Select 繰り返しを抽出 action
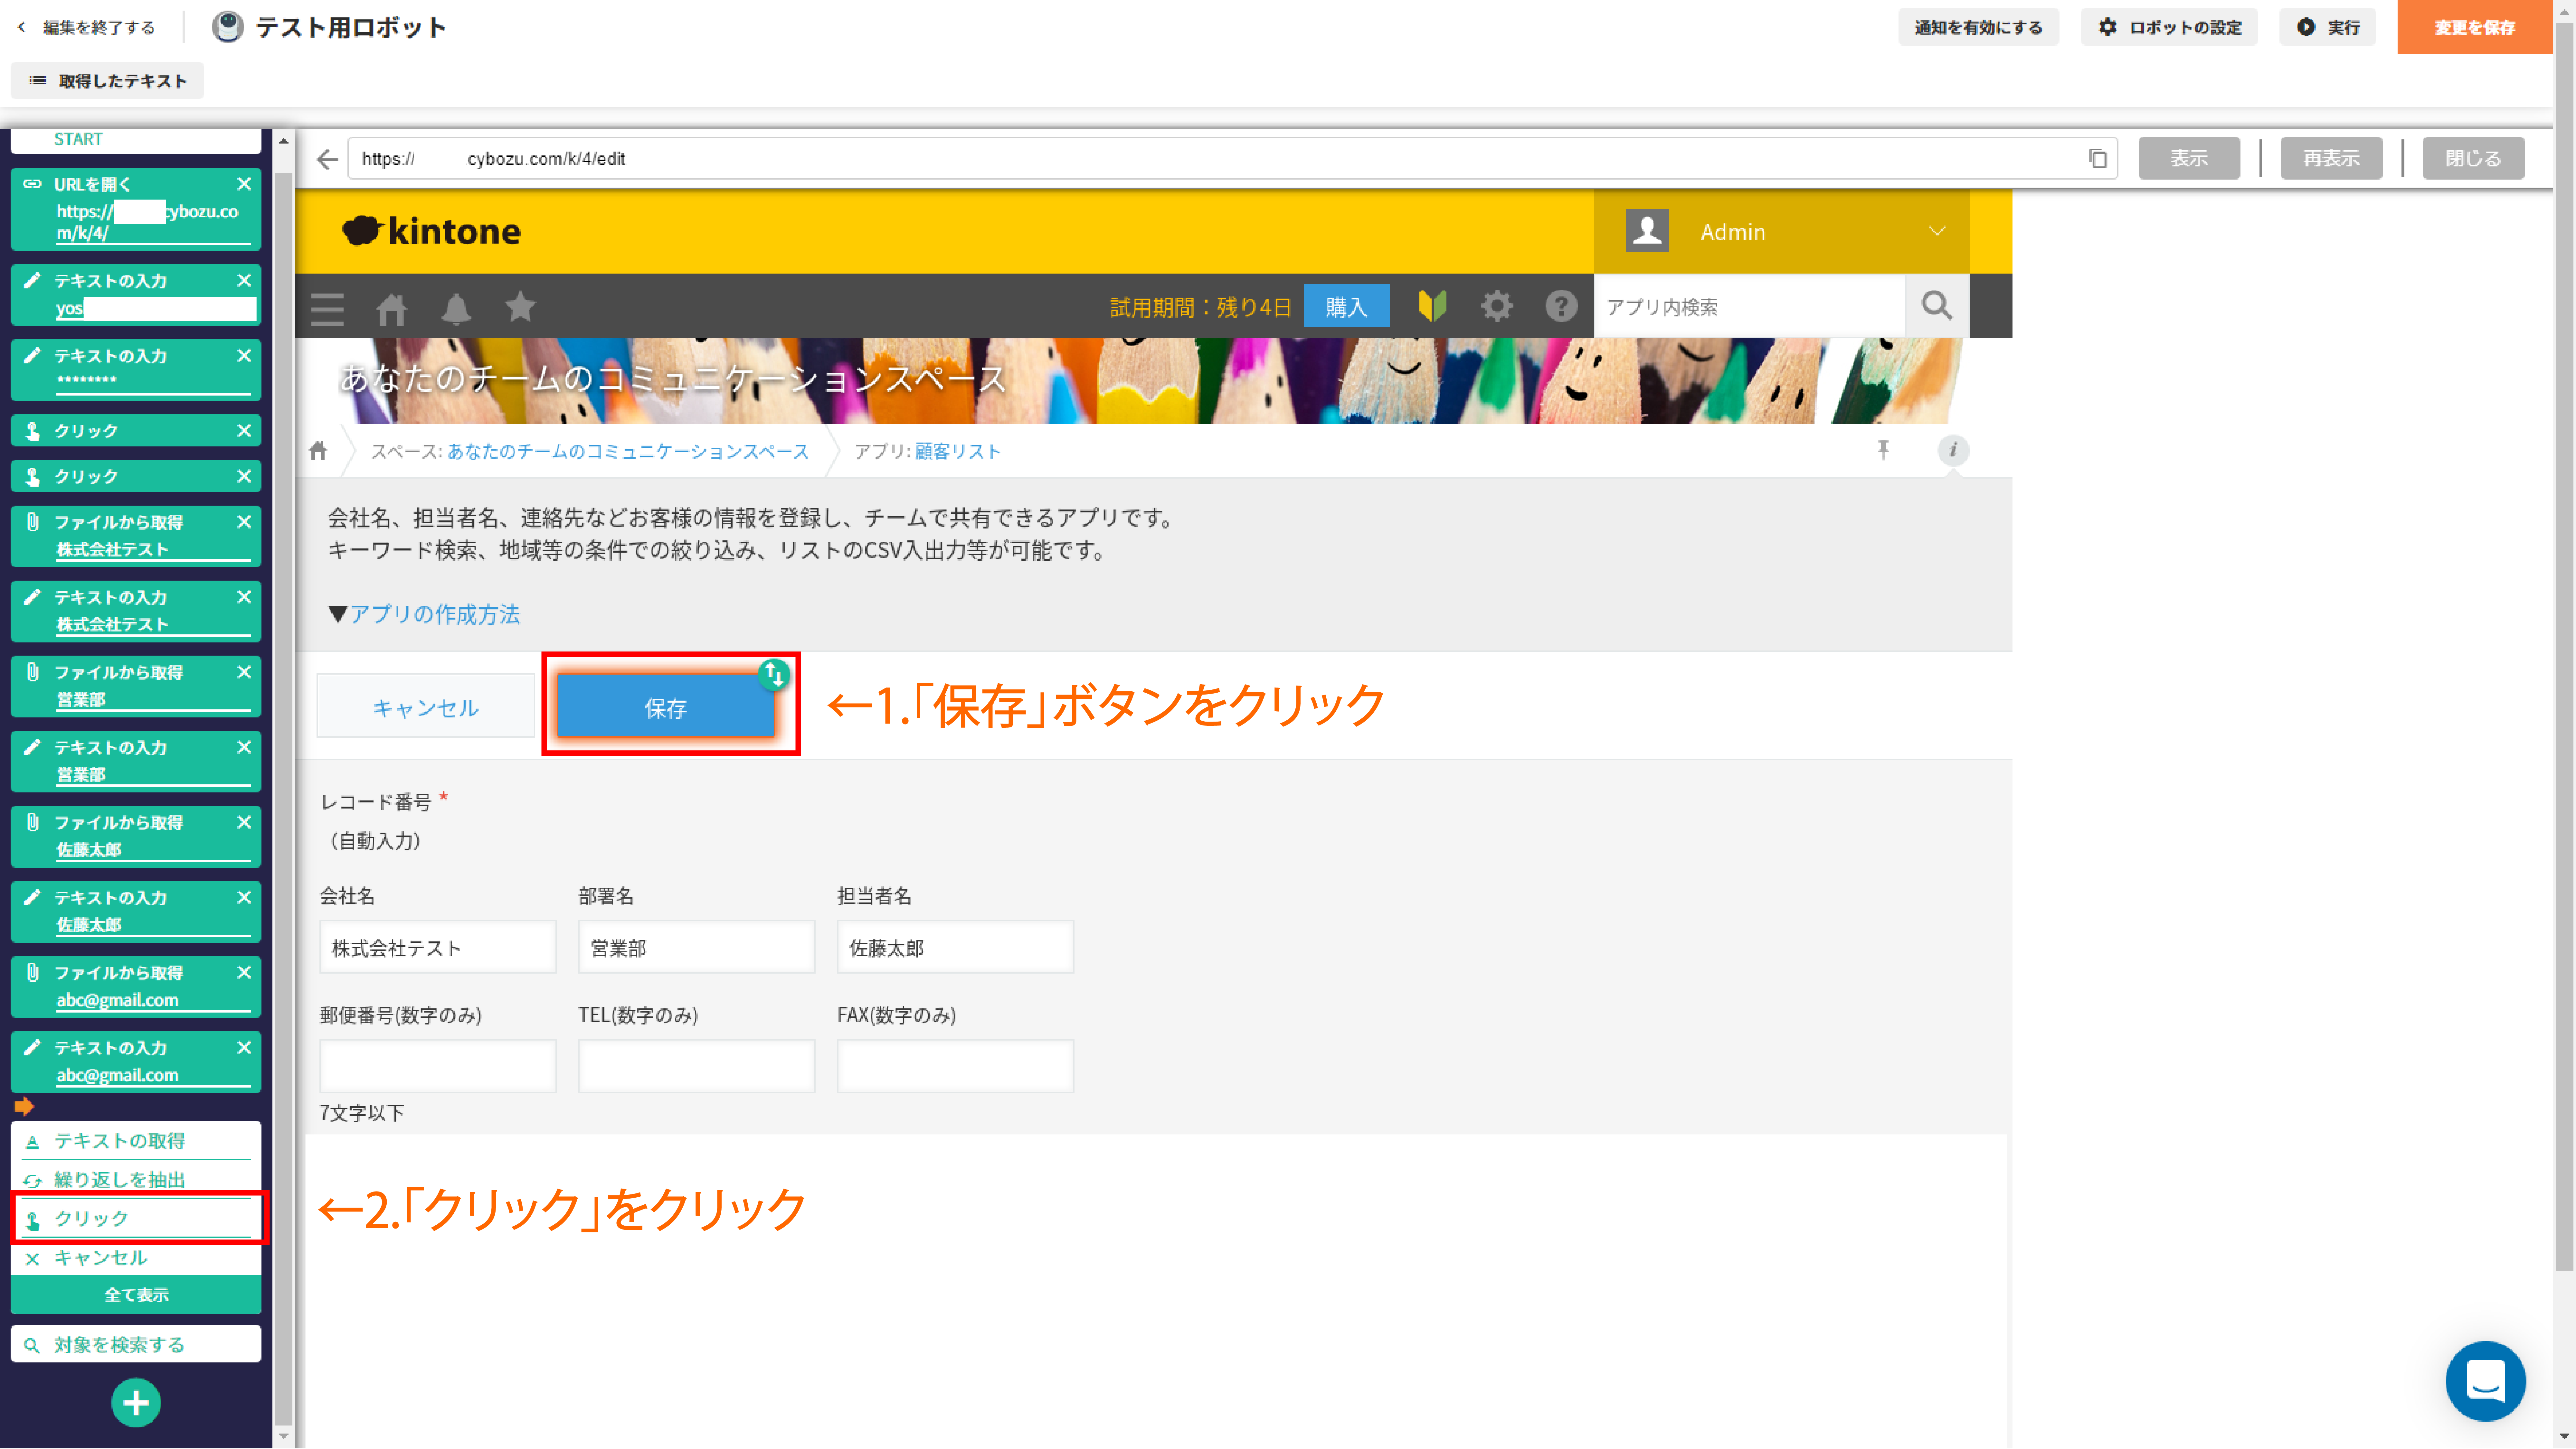The height and width of the screenshot is (1449, 2576). pyautogui.click(x=136, y=1180)
